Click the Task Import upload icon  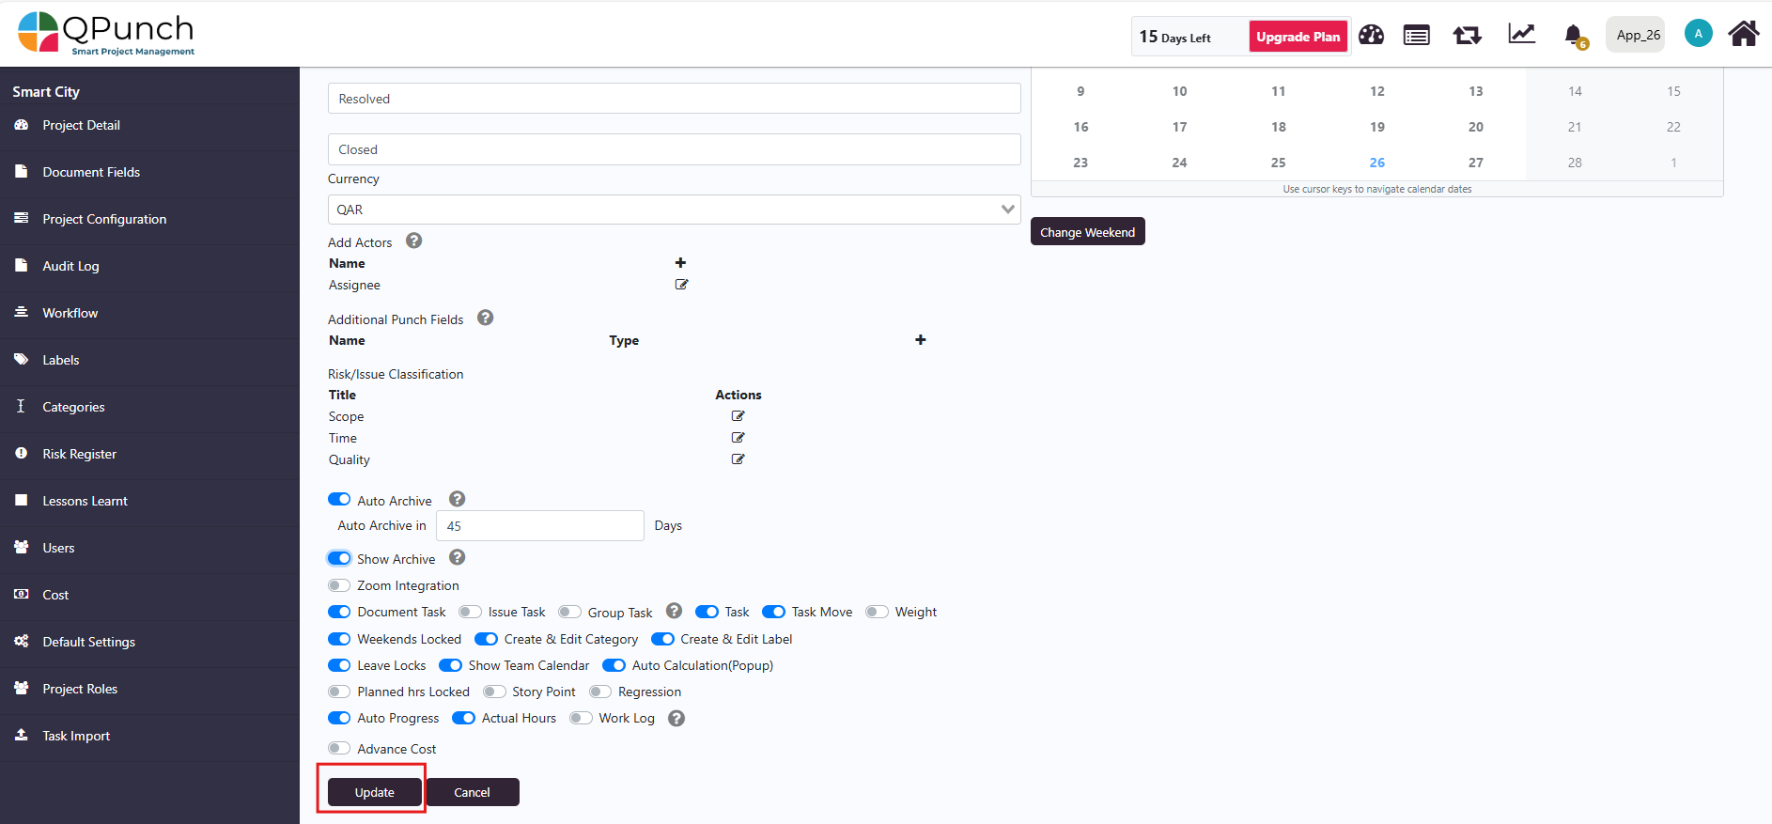point(22,736)
